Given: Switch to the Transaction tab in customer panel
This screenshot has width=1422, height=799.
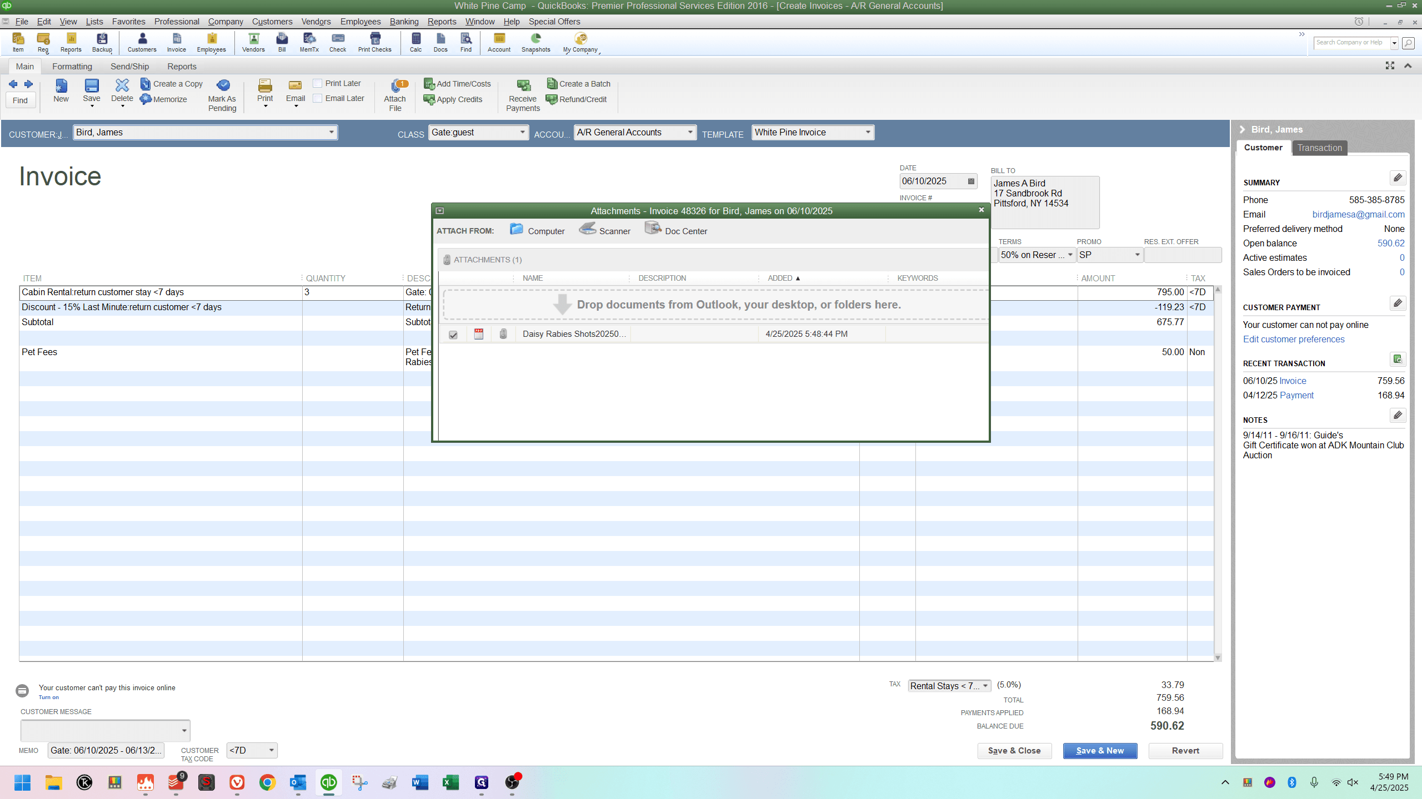Looking at the screenshot, I should (1319, 148).
